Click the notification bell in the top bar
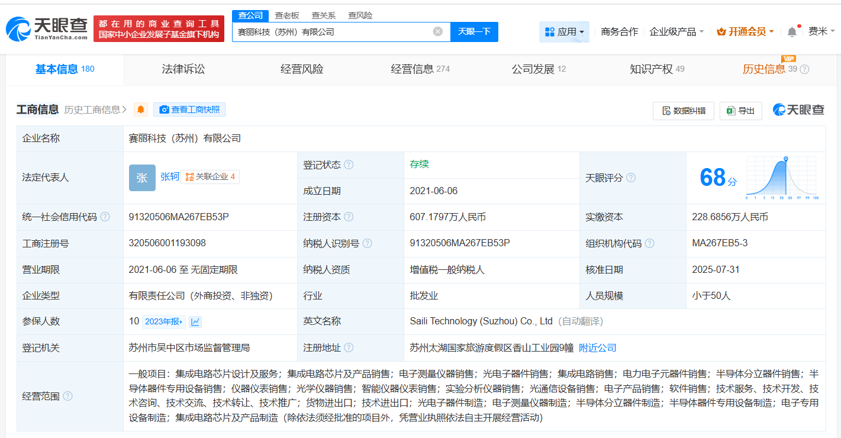This screenshot has height=438, width=841. [792, 32]
